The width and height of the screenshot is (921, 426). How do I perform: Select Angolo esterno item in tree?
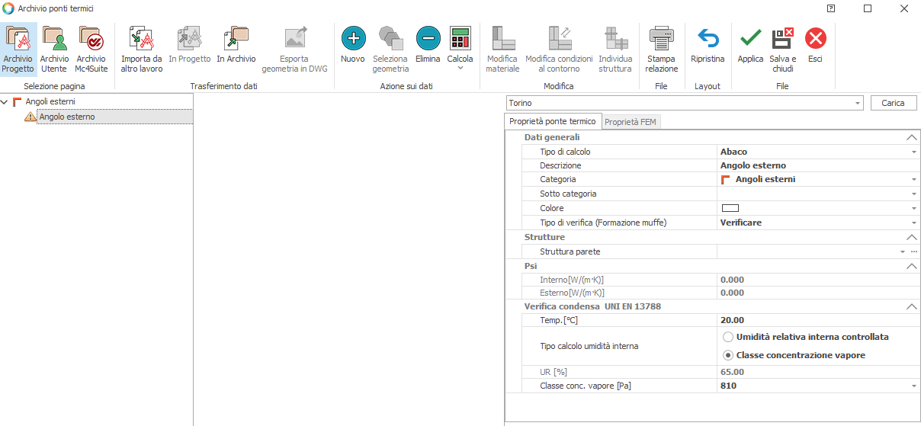pyautogui.click(x=67, y=117)
